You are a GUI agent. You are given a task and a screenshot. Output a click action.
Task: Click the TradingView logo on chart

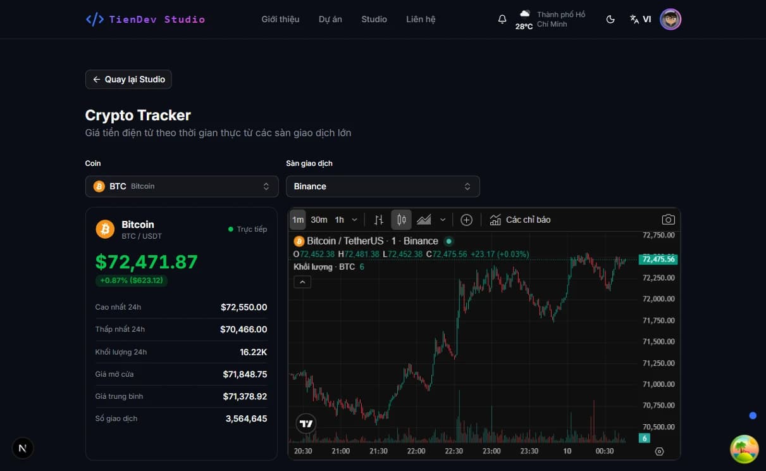[x=306, y=424]
